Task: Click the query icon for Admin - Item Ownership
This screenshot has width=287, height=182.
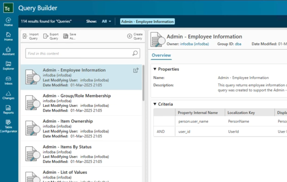Action: (33, 128)
